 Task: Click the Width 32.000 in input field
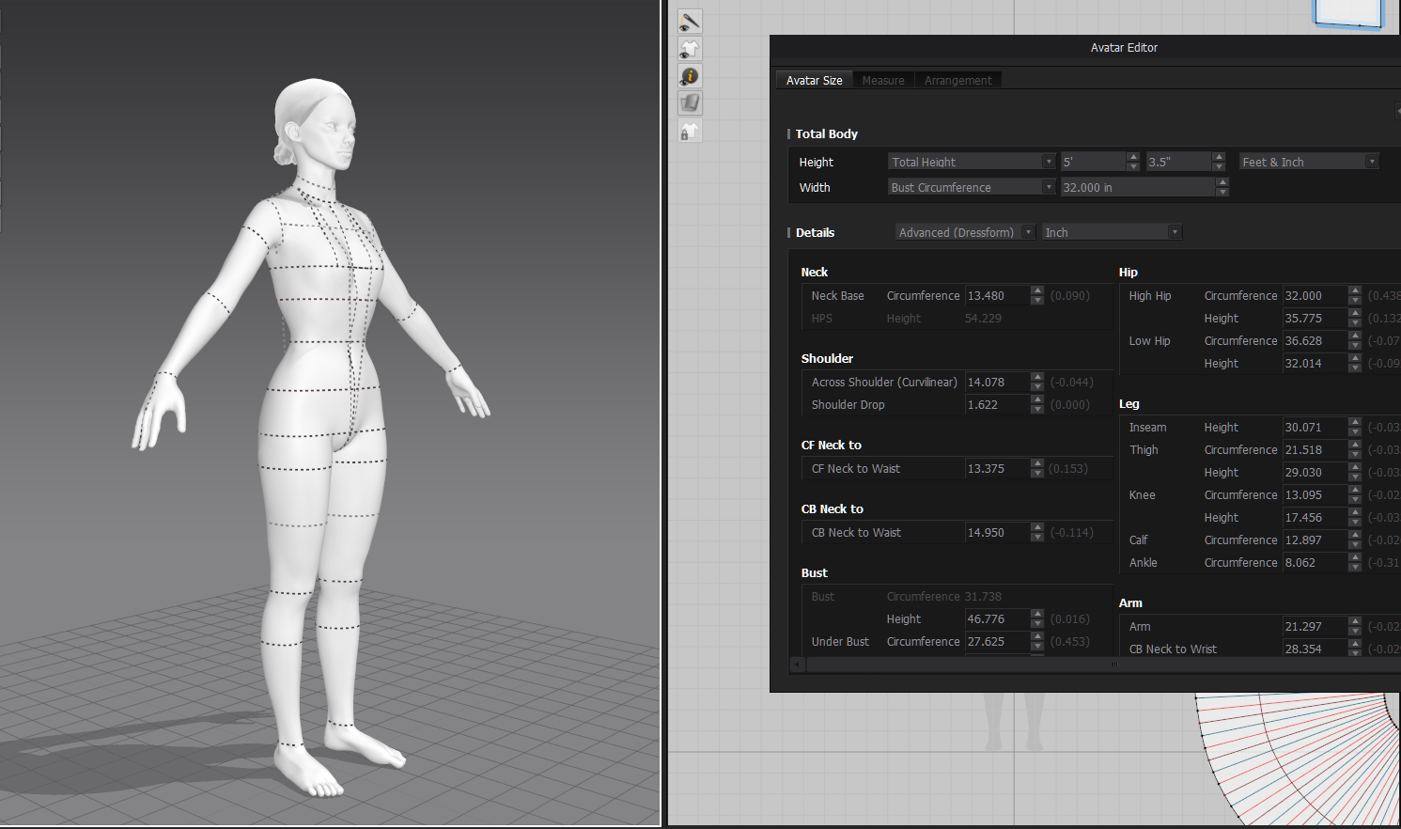tap(1137, 187)
